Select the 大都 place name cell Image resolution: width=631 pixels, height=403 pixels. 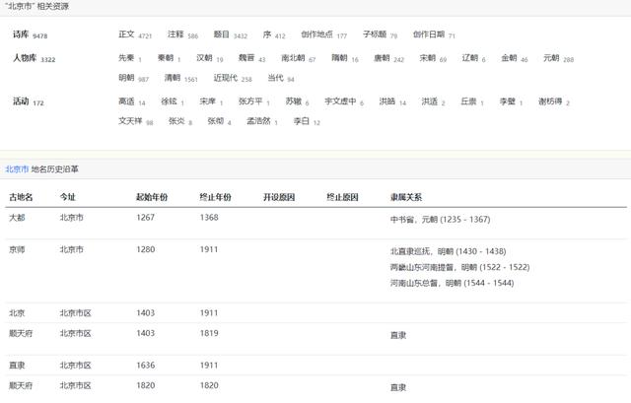coord(17,218)
